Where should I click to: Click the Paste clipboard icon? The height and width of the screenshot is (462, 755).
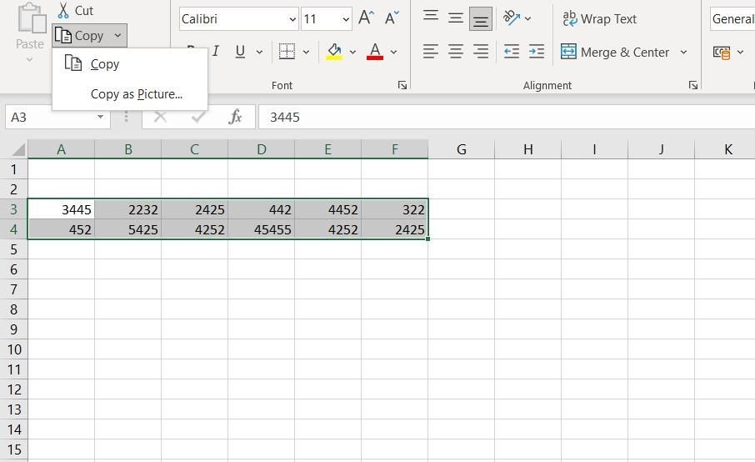[x=31, y=19]
